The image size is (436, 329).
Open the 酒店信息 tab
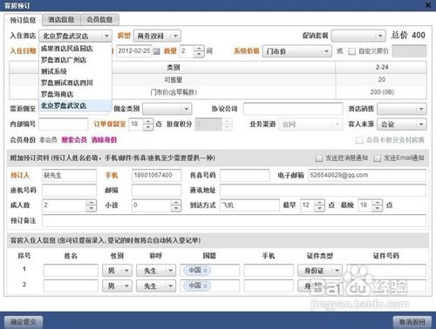(61, 20)
